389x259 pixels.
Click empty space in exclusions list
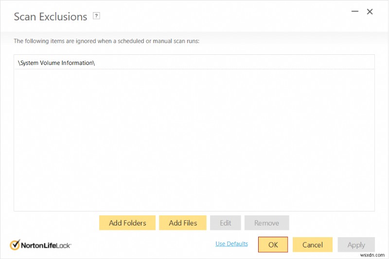coord(194,141)
